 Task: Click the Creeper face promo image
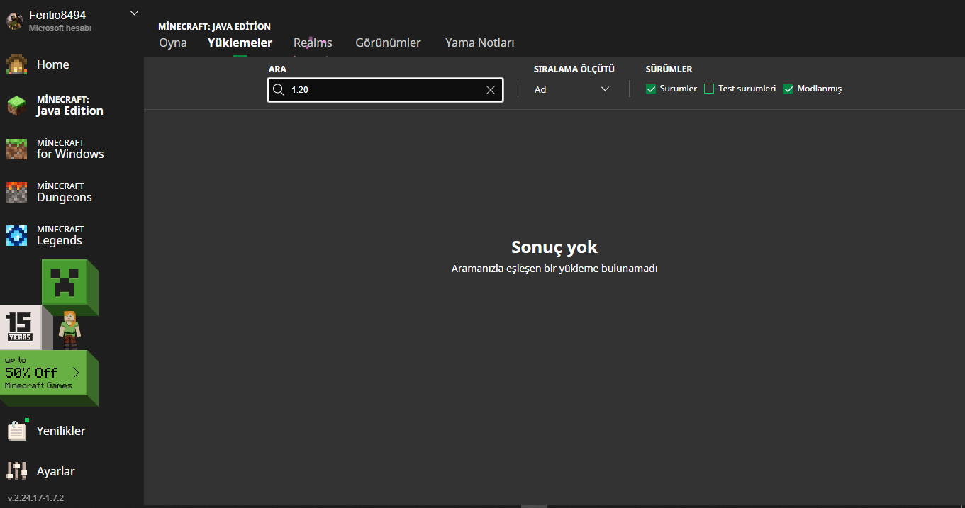click(66, 283)
